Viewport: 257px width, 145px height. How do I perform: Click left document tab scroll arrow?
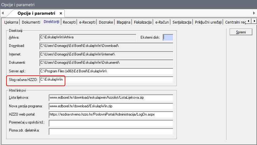pyautogui.click(x=3, y=13)
